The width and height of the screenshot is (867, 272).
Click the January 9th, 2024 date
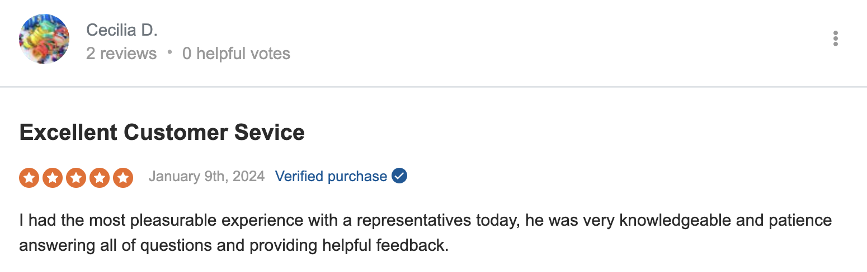206,177
